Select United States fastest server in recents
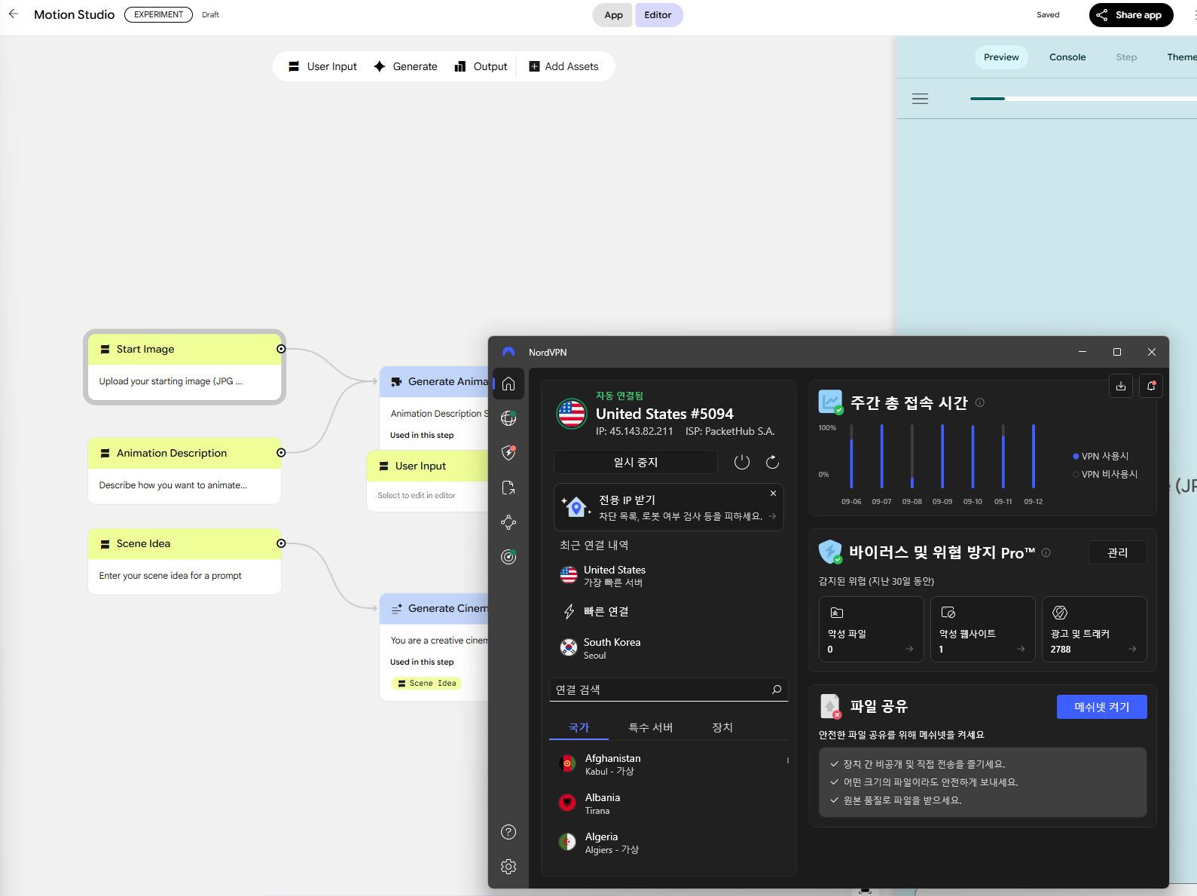 pos(669,576)
